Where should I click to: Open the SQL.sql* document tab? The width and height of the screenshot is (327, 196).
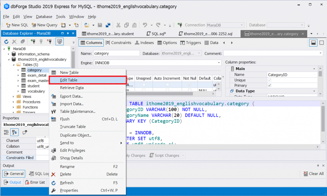tap(156, 34)
